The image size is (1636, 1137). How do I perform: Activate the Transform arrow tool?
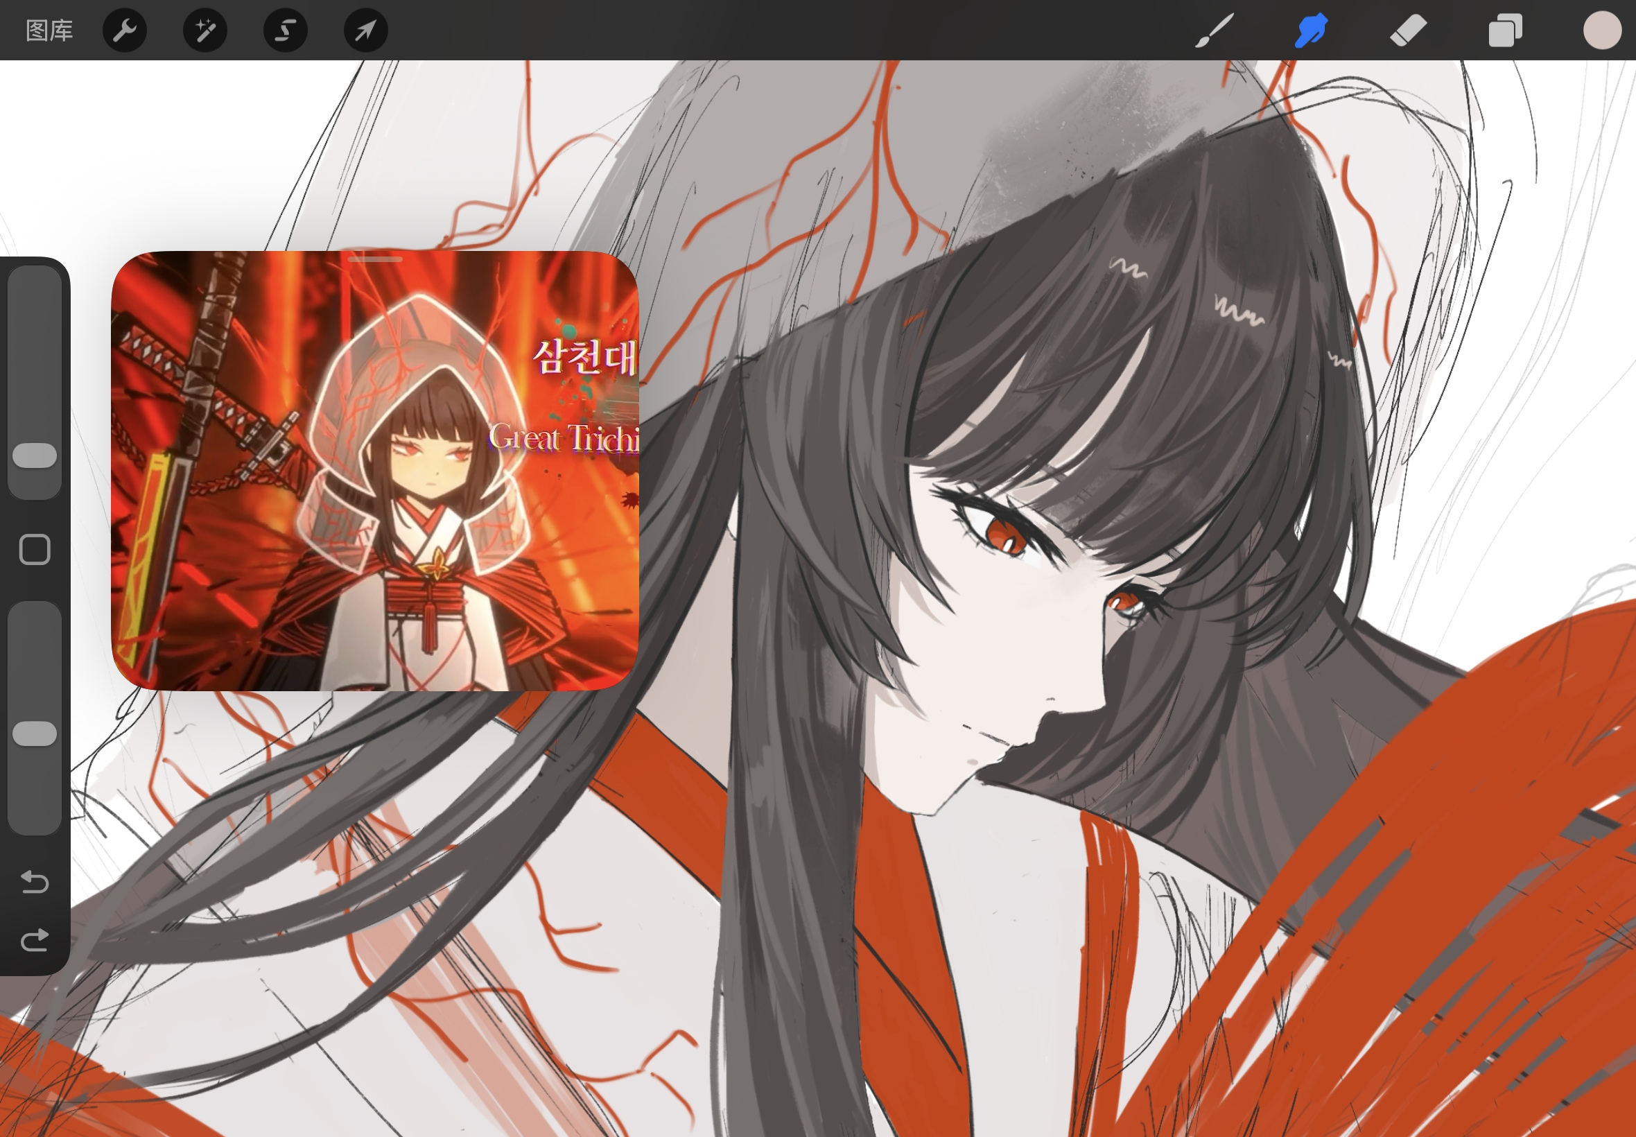tap(365, 31)
